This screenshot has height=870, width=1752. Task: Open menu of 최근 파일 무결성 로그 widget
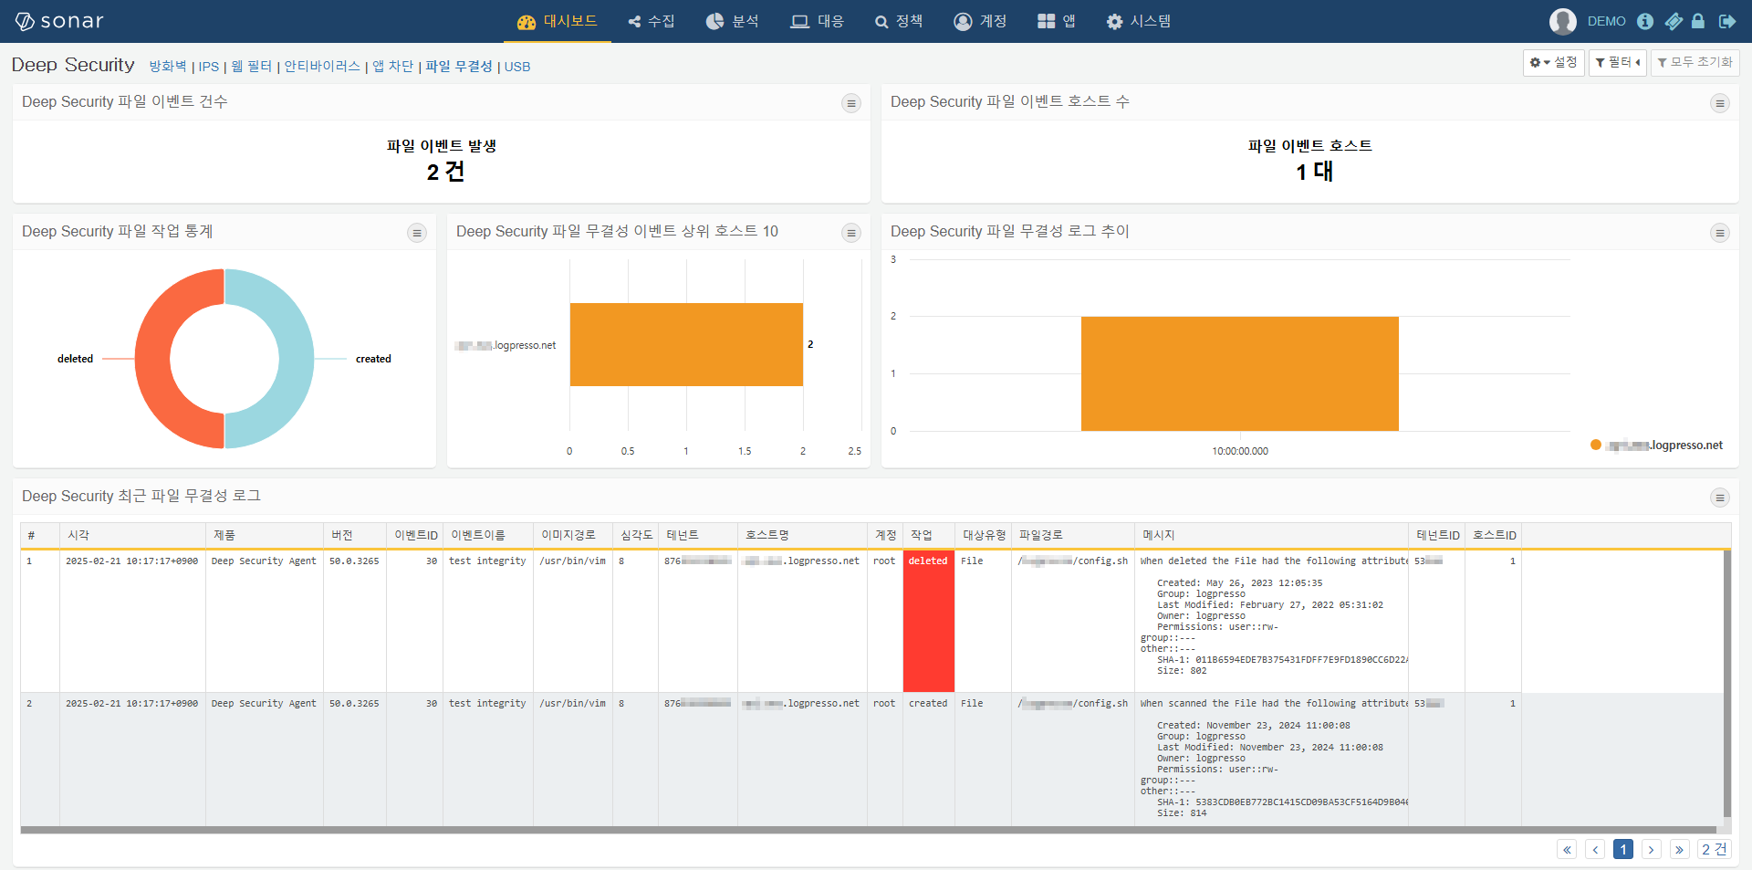pos(1719,498)
